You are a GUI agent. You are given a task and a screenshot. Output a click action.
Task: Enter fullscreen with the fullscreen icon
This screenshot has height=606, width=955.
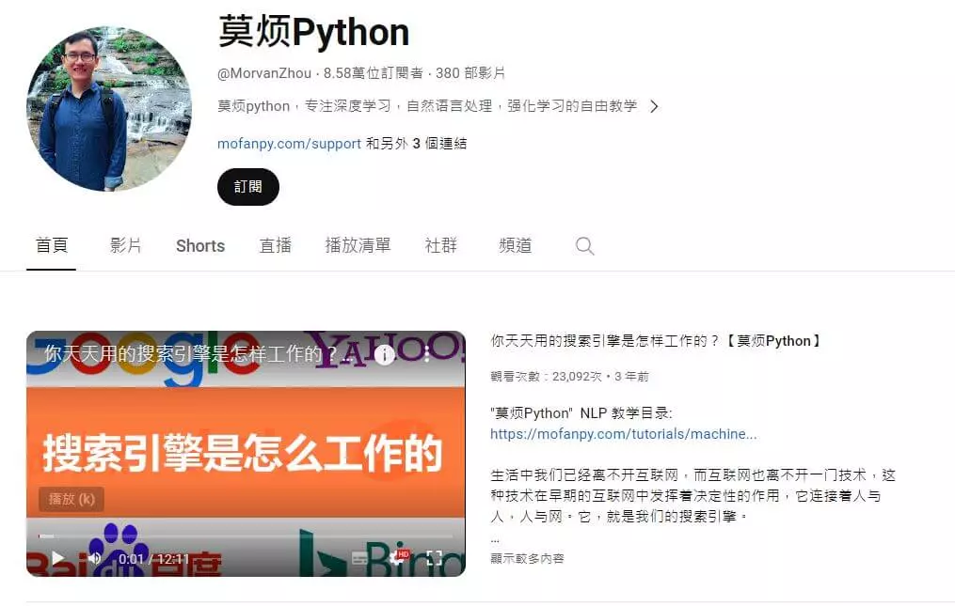[x=435, y=558]
